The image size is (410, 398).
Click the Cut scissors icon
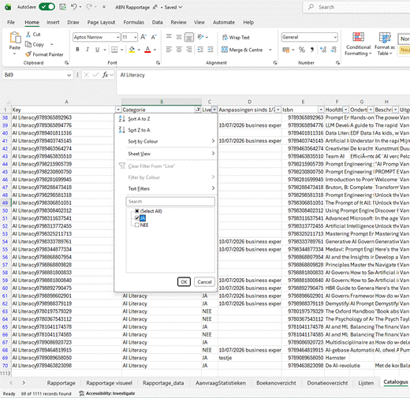tap(28, 35)
